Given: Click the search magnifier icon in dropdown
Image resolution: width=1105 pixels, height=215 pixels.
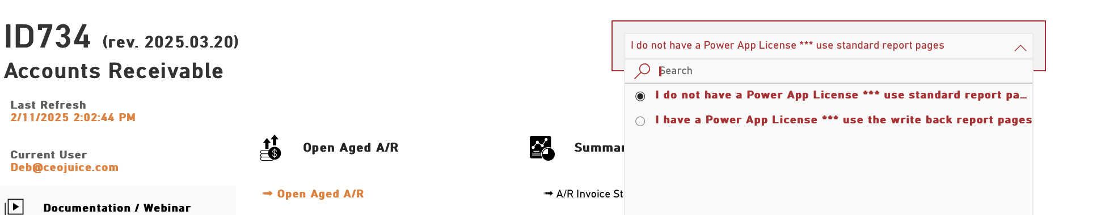Looking at the screenshot, I should (x=642, y=71).
